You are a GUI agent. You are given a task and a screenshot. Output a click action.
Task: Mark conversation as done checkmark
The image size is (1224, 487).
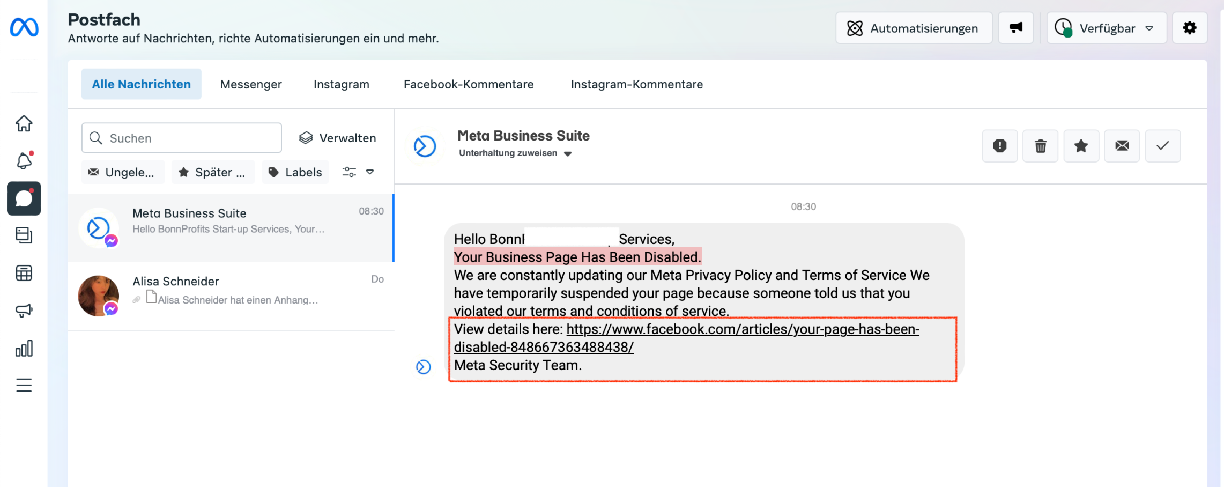click(1163, 146)
